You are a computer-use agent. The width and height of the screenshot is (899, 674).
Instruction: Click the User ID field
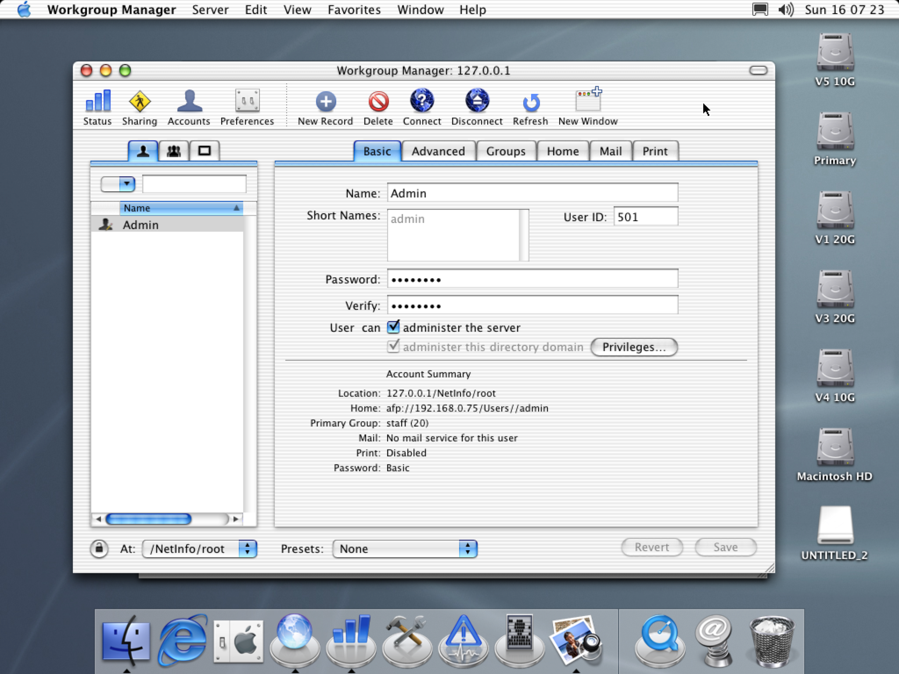(x=646, y=216)
